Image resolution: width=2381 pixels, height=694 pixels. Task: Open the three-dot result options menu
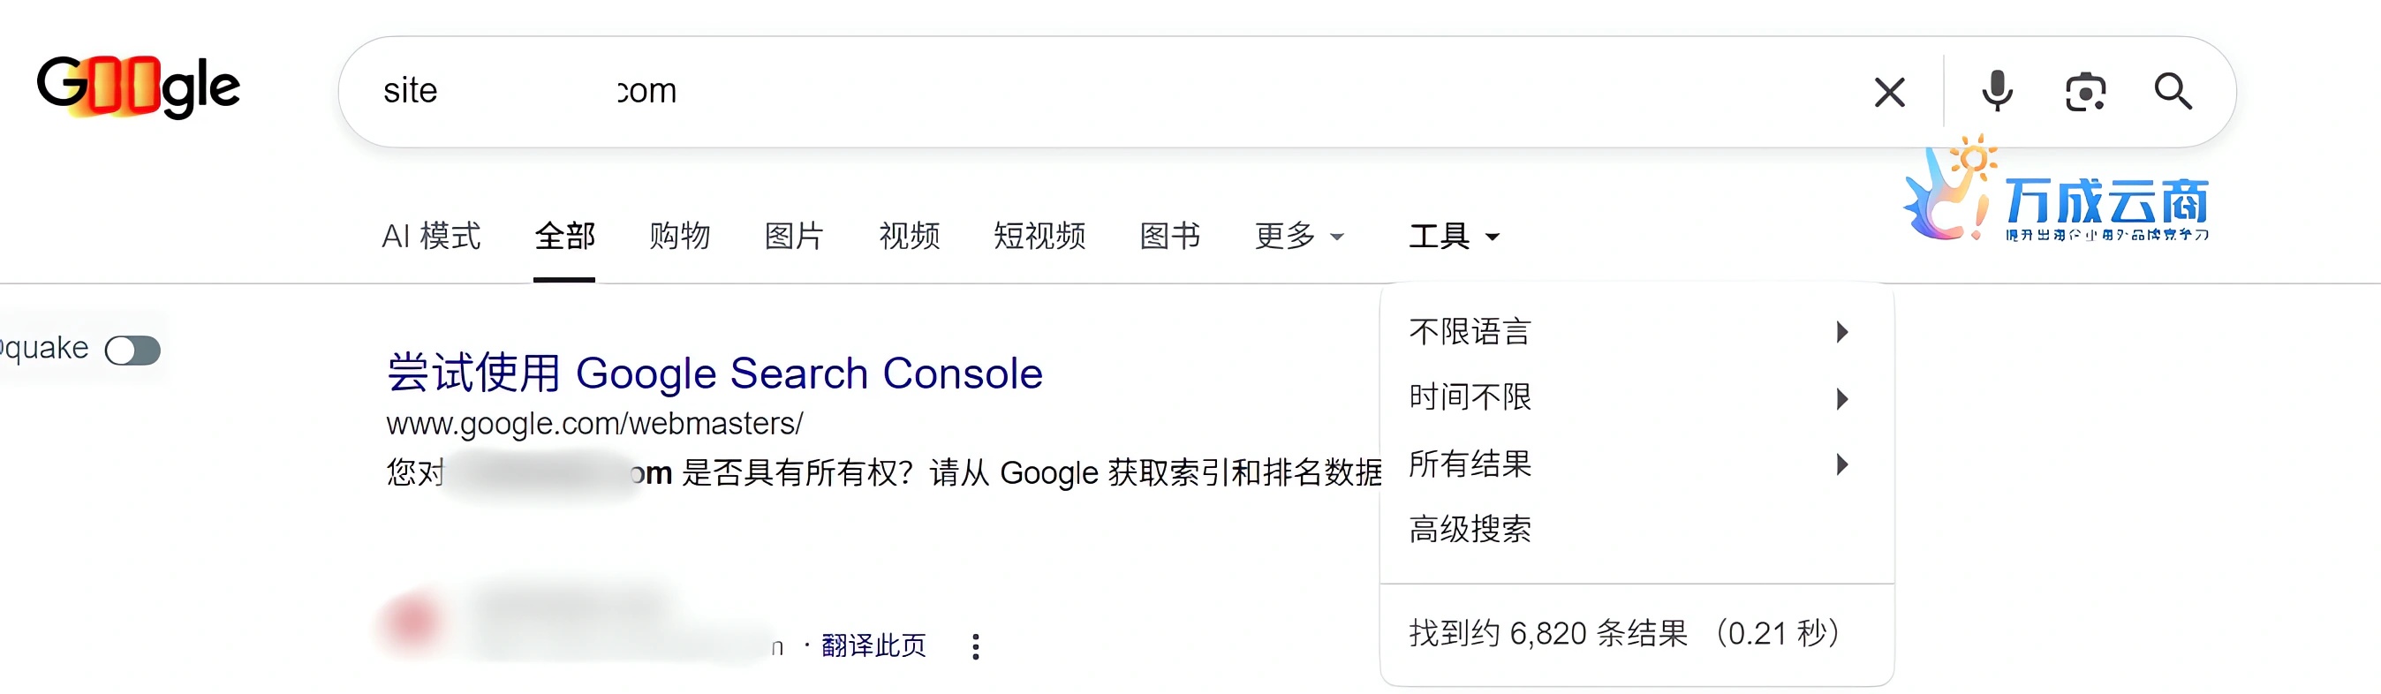[x=975, y=646]
